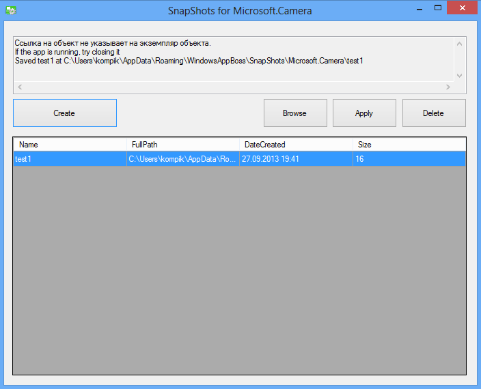The width and height of the screenshot is (481, 389).
Task: Click 'If the app is running' log line
Action: pos(67,52)
